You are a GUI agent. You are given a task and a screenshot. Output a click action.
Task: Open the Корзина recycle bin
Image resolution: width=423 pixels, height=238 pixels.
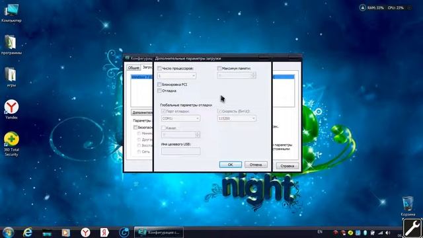click(x=408, y=206)
